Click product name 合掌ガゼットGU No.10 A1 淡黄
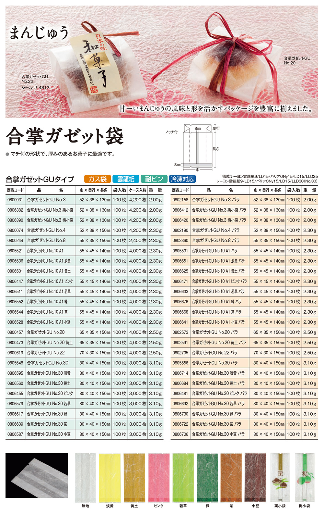 coord(49,261)
